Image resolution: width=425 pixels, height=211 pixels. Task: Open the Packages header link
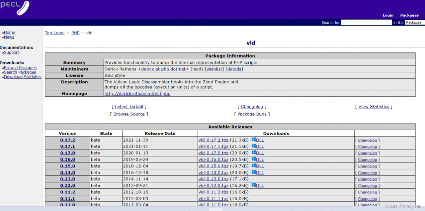pos(409,15)
